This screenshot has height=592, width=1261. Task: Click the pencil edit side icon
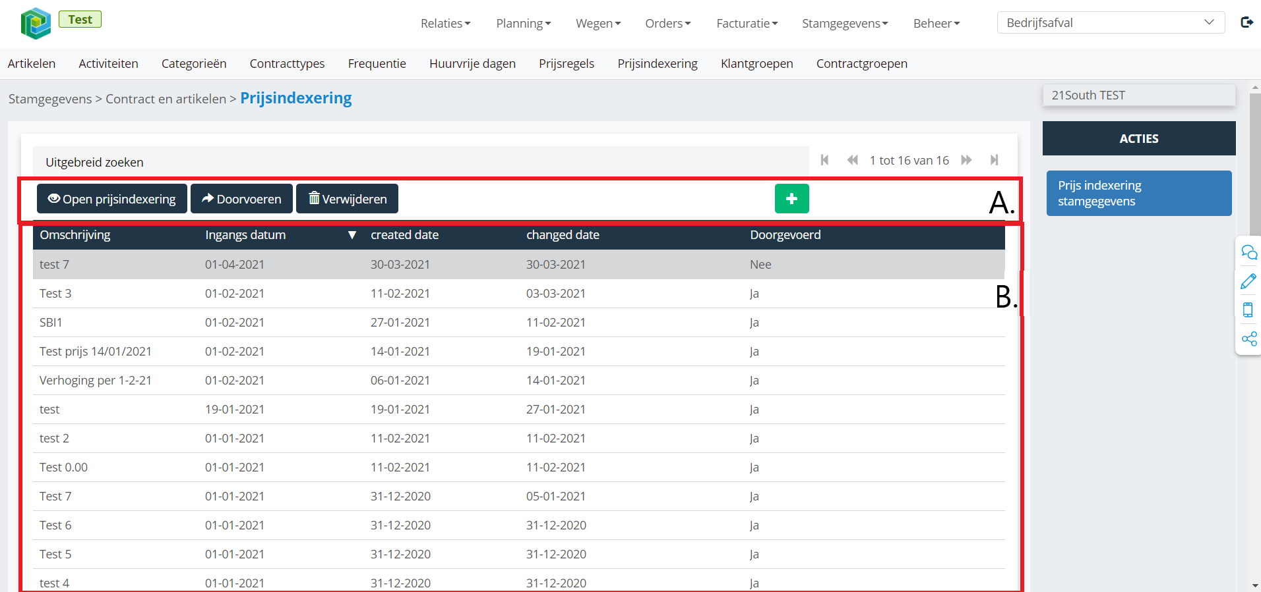tap(1248, 281)
